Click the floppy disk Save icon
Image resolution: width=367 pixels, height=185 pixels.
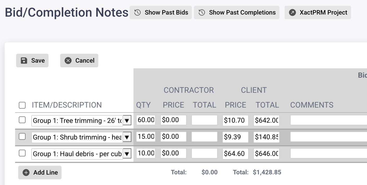24,61
